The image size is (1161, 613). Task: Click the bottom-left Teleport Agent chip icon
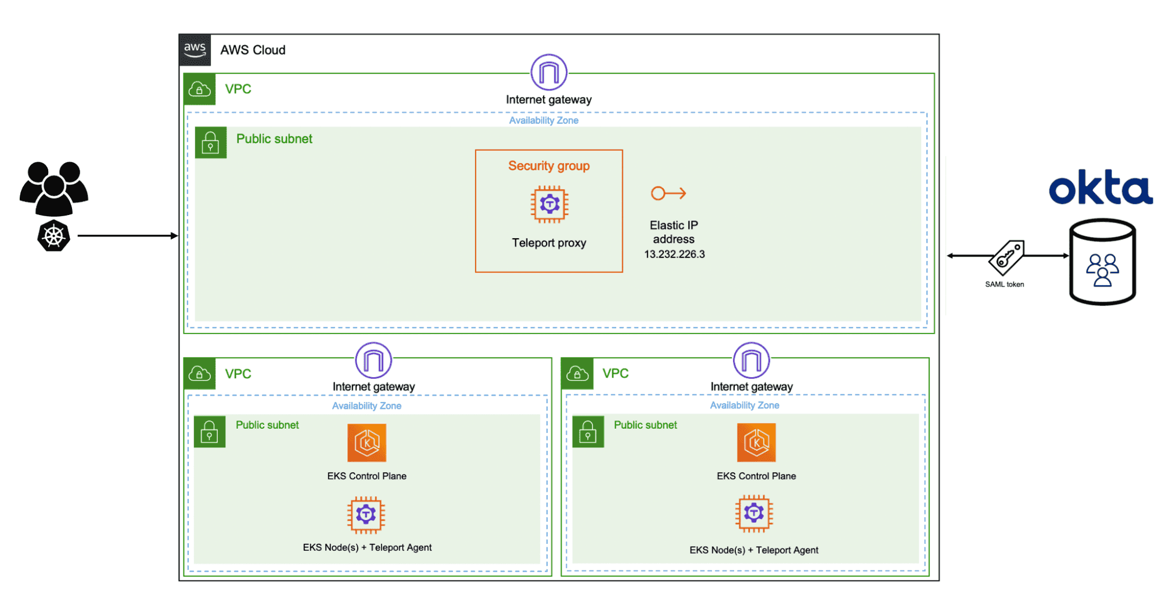click(366, 515)
